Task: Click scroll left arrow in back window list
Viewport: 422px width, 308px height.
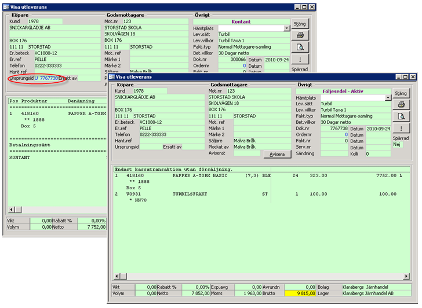Action: click(x=12, y=210)
